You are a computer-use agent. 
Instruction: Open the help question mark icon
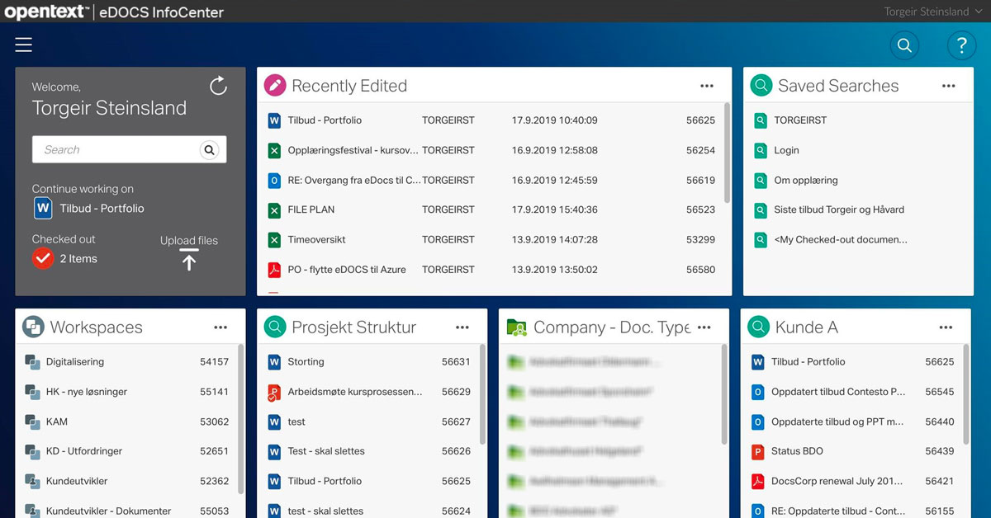pos(961,45)
